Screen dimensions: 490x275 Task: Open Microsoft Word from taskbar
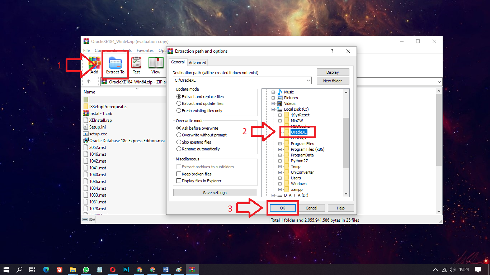[166, 270]
